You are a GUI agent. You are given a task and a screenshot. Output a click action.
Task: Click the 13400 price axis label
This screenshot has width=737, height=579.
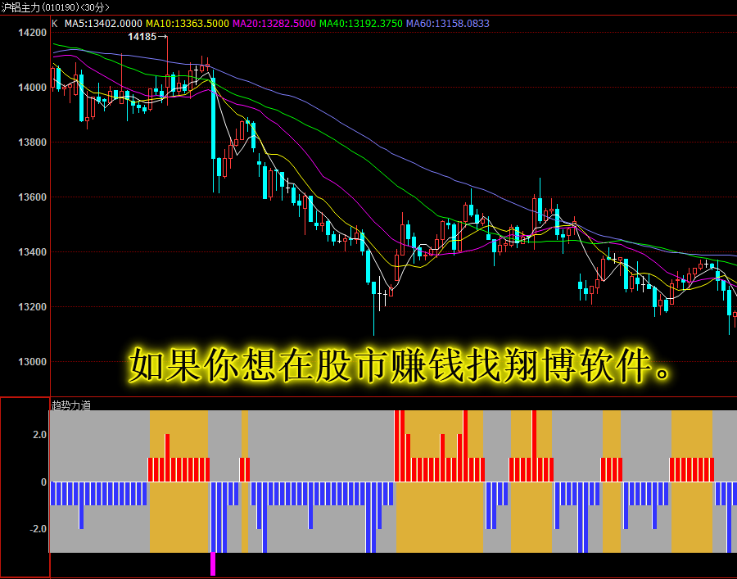(32, 252)
